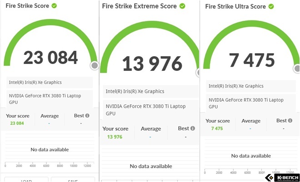Screen dimensions: 300x182
Task: Click the green checkmark beside Fire Strike Ultra Score
Action: (x=271, y=6)
